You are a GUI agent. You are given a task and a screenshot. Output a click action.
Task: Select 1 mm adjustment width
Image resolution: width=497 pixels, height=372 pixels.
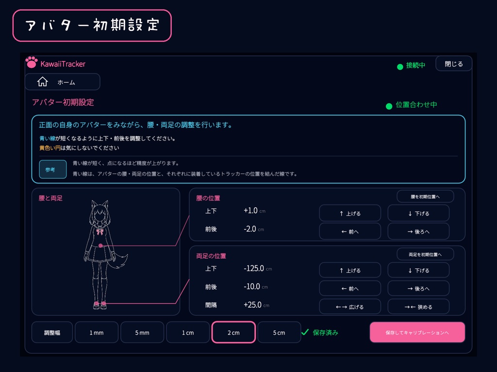97,332
